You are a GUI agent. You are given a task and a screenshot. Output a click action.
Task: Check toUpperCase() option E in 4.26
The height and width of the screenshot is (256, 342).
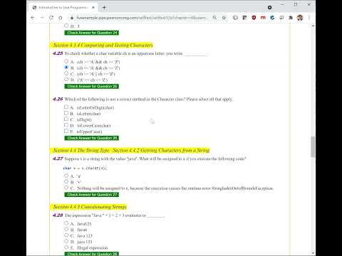coord(66,131)
